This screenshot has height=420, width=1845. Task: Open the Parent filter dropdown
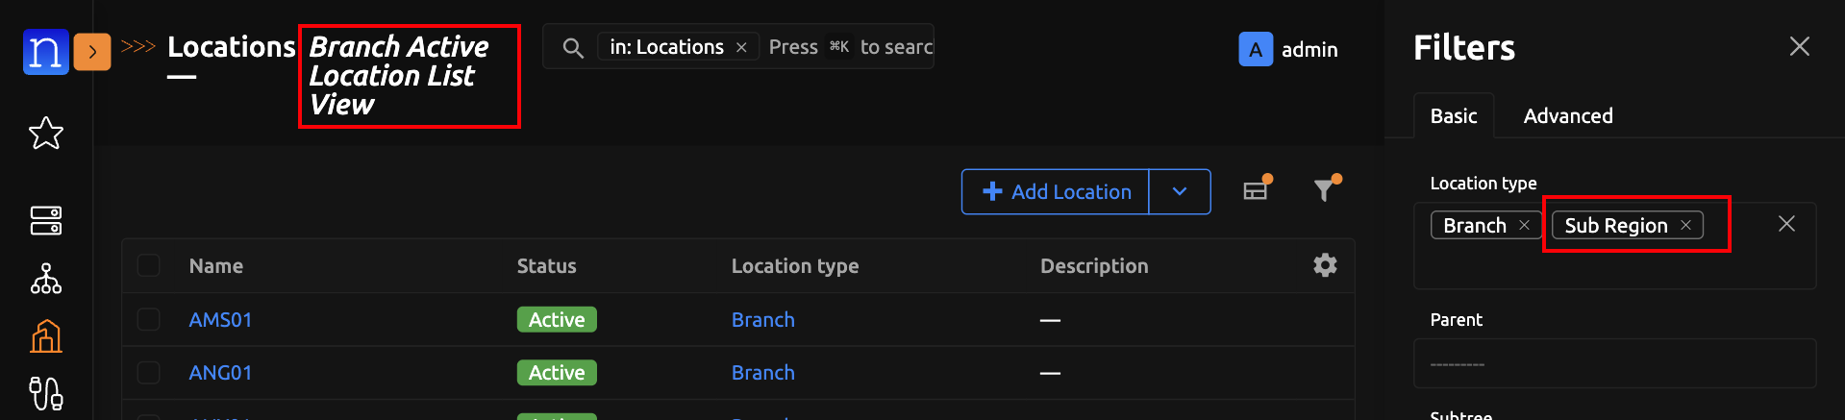click(x=1614, y=364)
